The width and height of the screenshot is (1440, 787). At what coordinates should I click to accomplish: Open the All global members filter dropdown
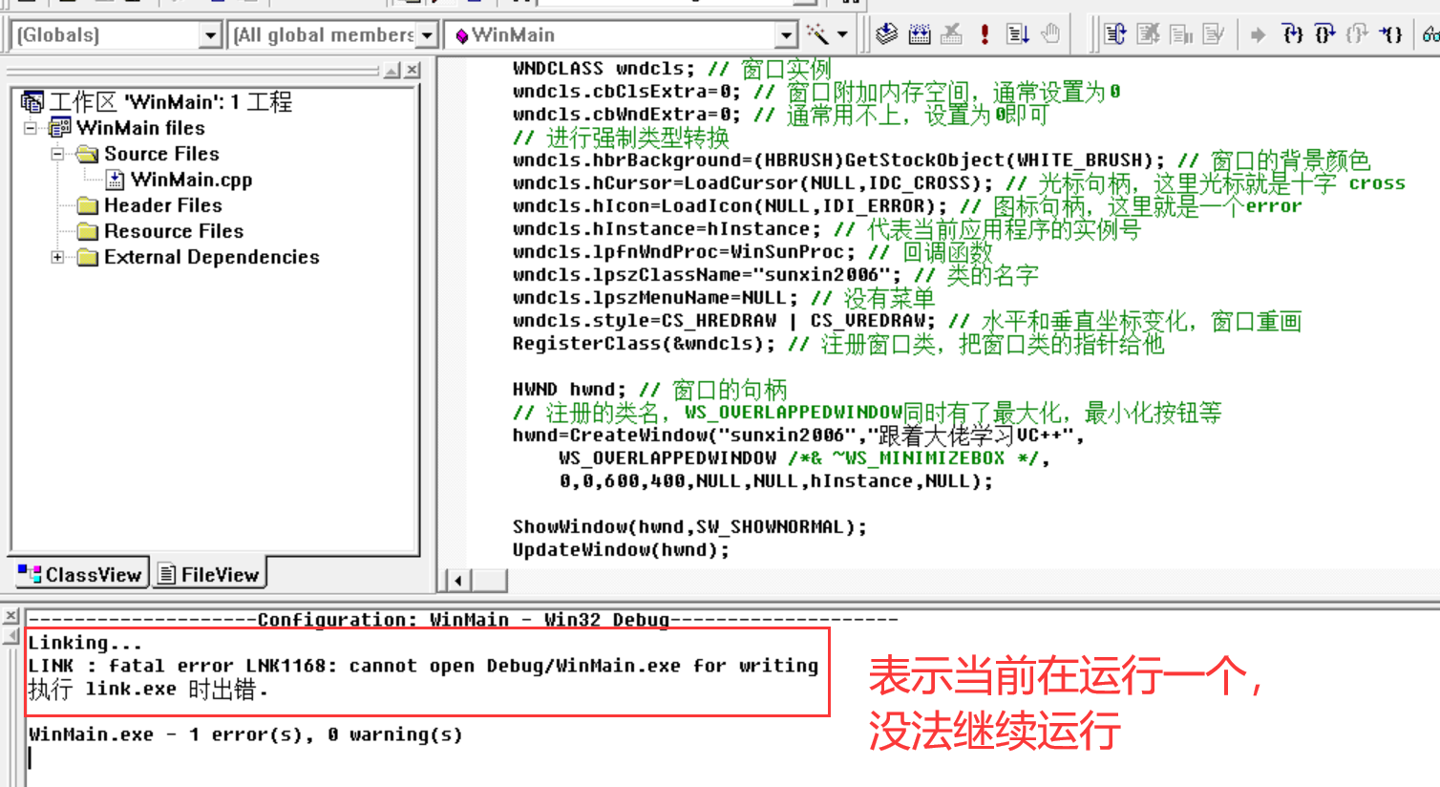click(x=427, y=35)
